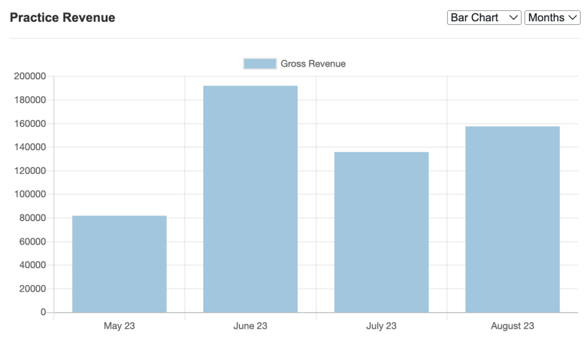Click the July 23 revenue bar
This screenshot has width=588, height=337.
(x=381, y=233)
